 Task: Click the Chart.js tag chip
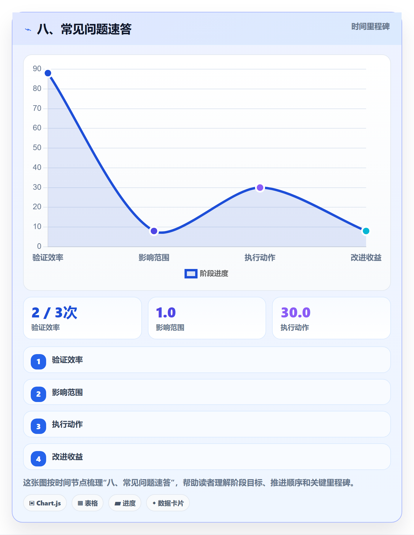pos(45,503)
